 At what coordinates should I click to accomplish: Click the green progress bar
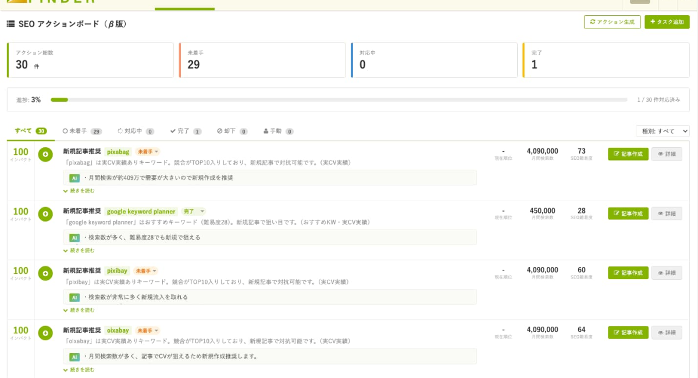click(59, 100)
